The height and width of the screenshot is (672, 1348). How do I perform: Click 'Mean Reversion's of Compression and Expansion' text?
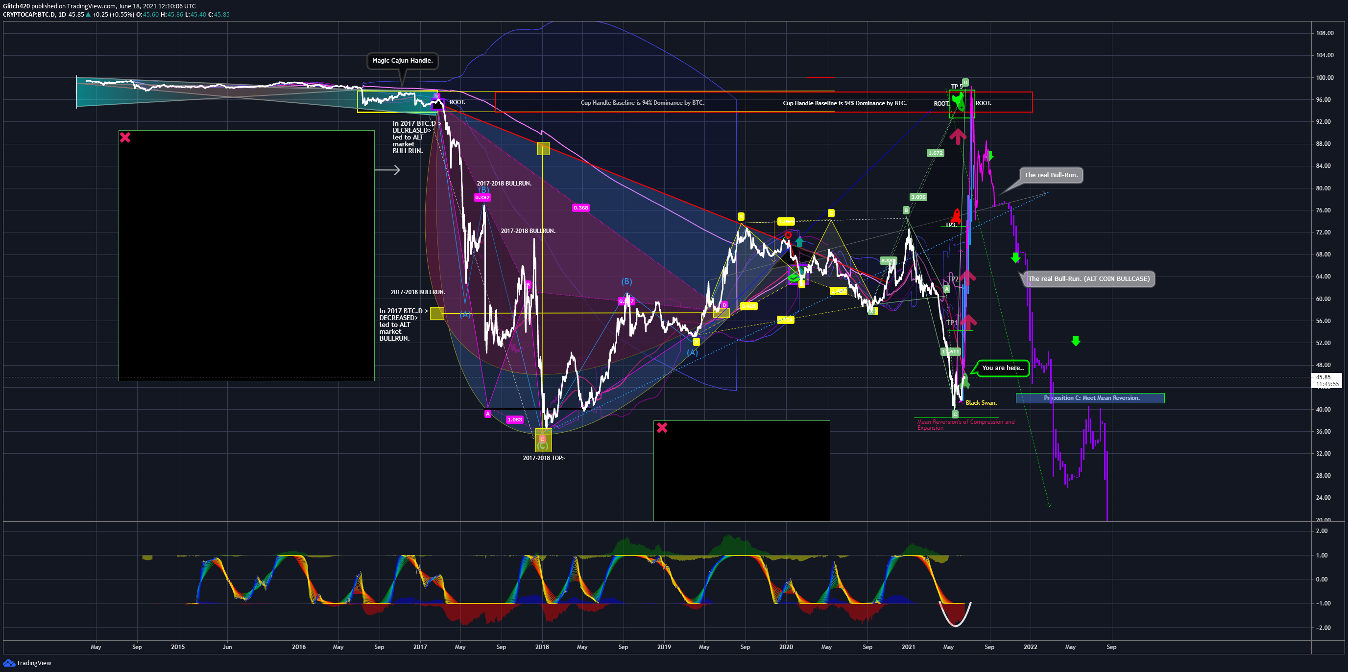pos(965,425)
